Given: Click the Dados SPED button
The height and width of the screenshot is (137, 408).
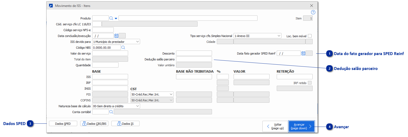Looking at the screenshot, I should point(63,124).
